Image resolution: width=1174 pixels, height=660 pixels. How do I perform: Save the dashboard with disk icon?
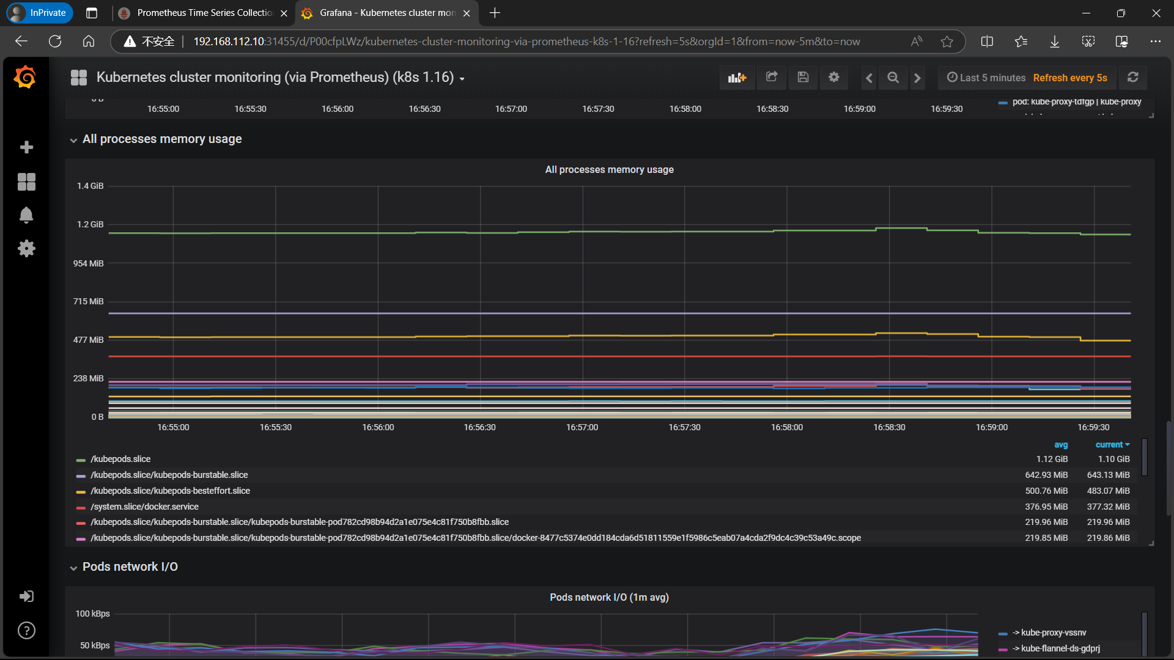click(x=803, y=78)
